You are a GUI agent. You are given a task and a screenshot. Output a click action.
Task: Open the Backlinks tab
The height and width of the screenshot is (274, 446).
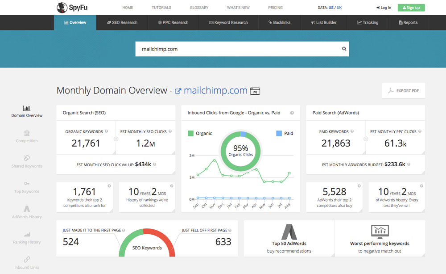pyautogui.click(x=279, y=22)
